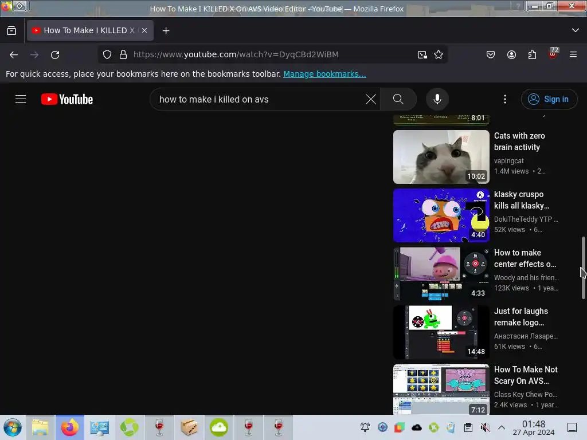Open the Just for laughs remake logo thumbnail
Image resolution: width=587 pixels, height=440 pixels.
coord(441,332)
